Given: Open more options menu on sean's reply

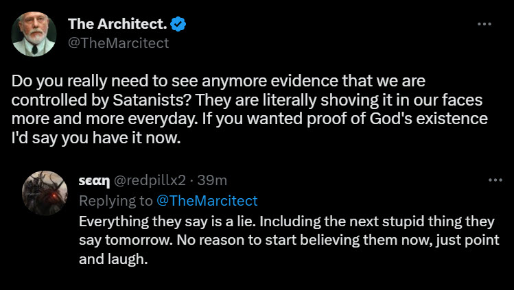Looking at the screenshot, I should click(x=495, y=180).
